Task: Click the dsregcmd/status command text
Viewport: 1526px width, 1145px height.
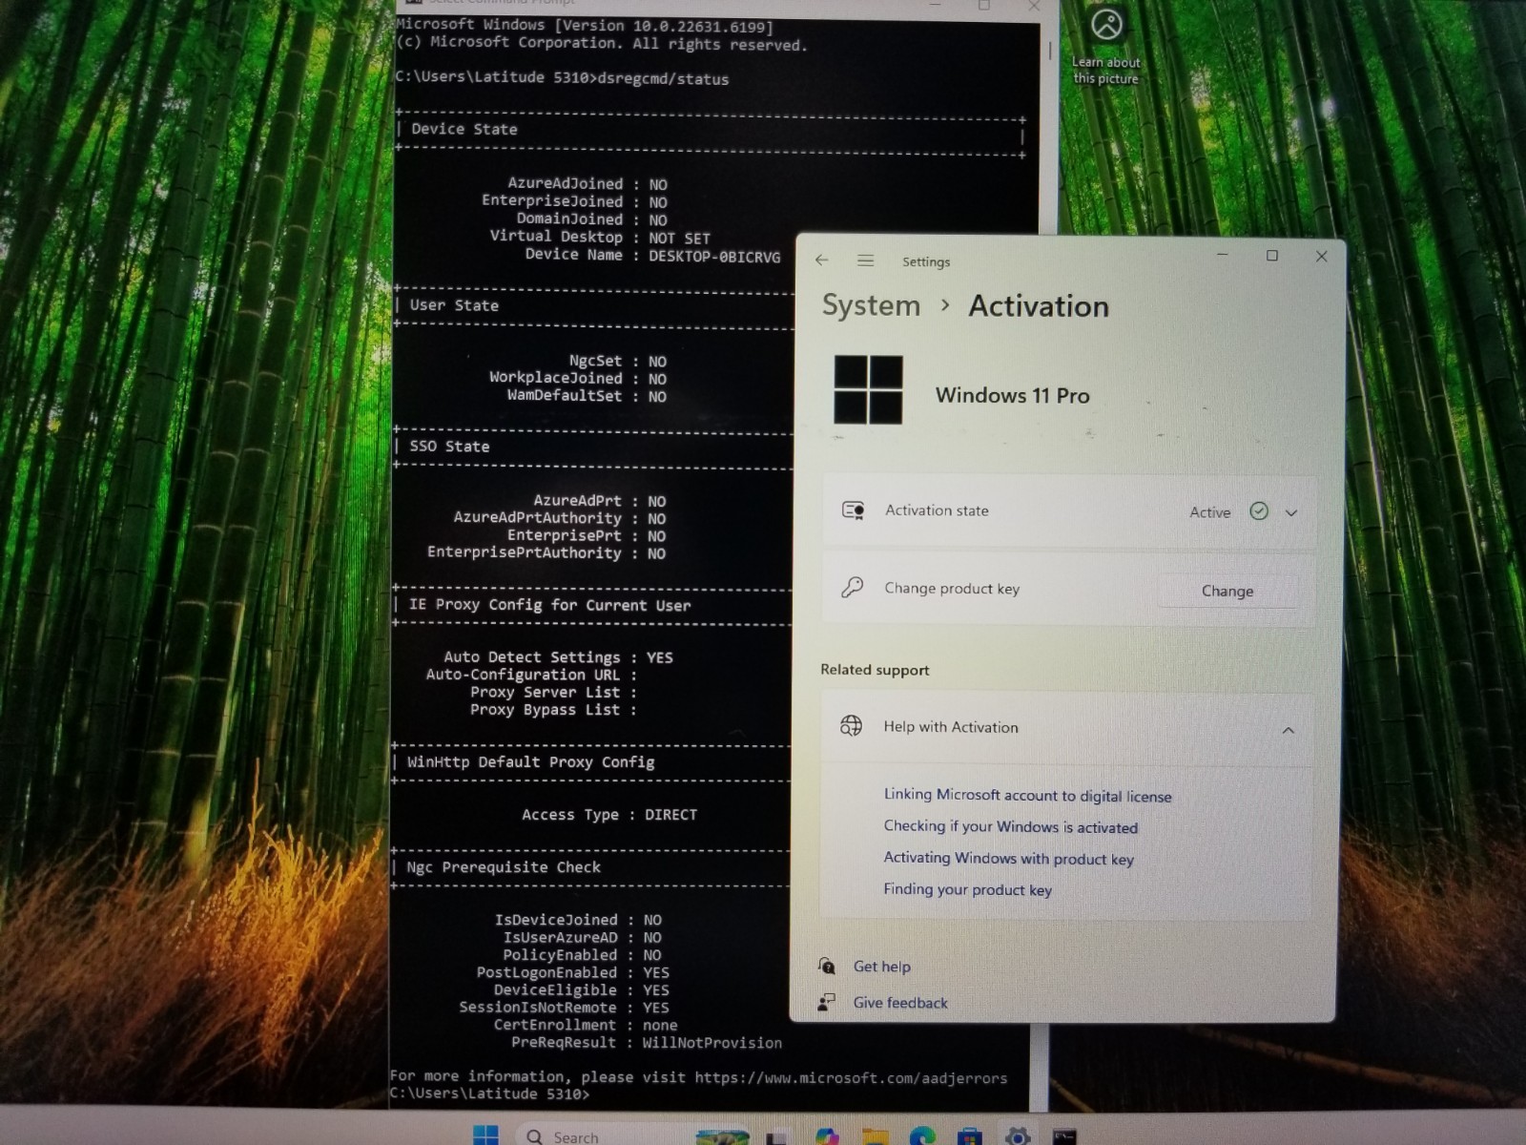Action: tap(662, 78)
